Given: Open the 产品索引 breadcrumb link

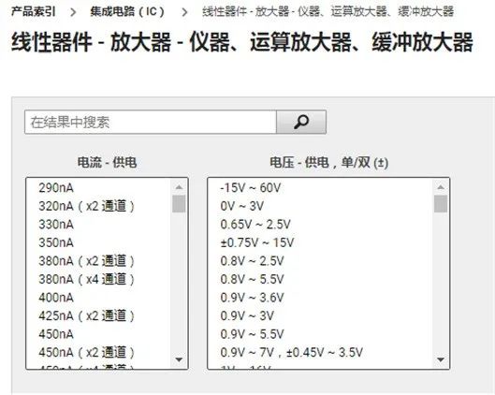Looking at the screenshot, I should click(34, 11).
